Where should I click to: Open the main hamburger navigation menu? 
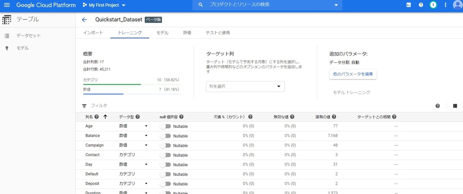tap(7, 5)
